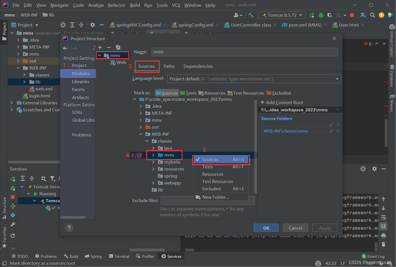
Task: Open Search Everywhere magnifier icon
Action: (372, 15)
